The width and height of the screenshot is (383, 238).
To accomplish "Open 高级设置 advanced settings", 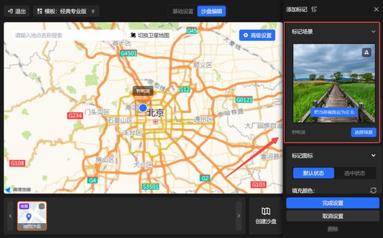I will (x=257, y=35).
